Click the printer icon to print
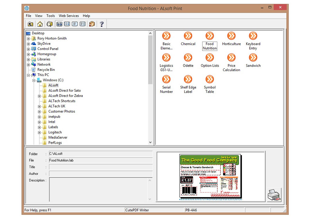 pos(274,194)
